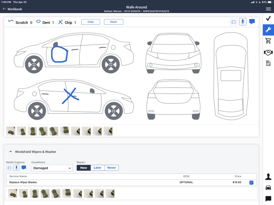Click the Walk-Around page title
Viewport: 274px width, 205px height.
click(x=137, y=7)
